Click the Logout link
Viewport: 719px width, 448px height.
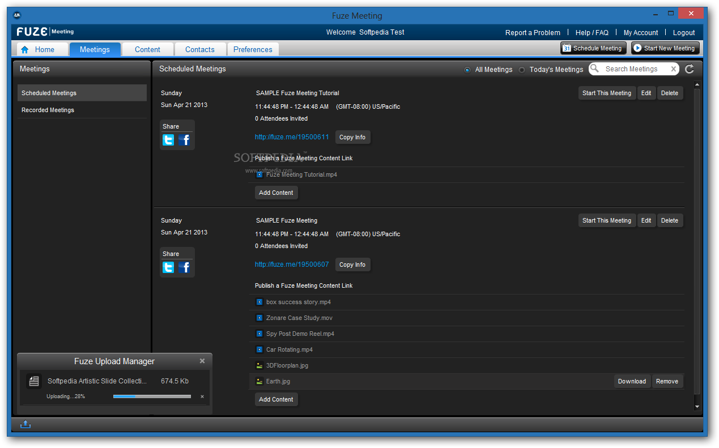point(684,33)
